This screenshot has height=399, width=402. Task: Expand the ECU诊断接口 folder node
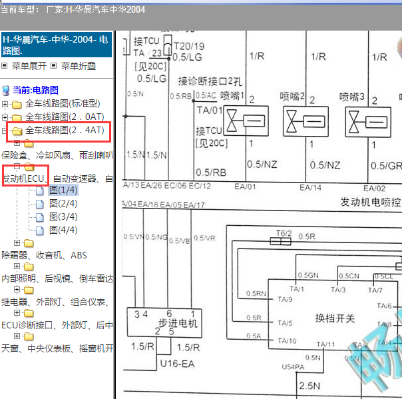(17, 313)
